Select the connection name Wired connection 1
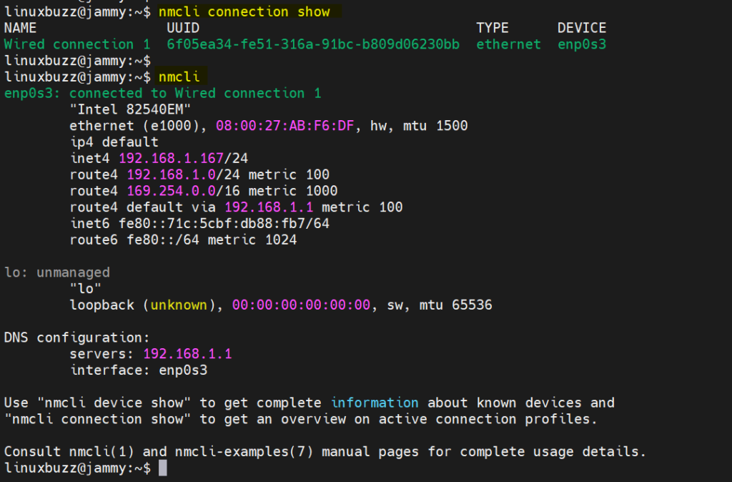The width and height of the screenshot is (732, 482). pyautogui.click(x=69, y=44)
